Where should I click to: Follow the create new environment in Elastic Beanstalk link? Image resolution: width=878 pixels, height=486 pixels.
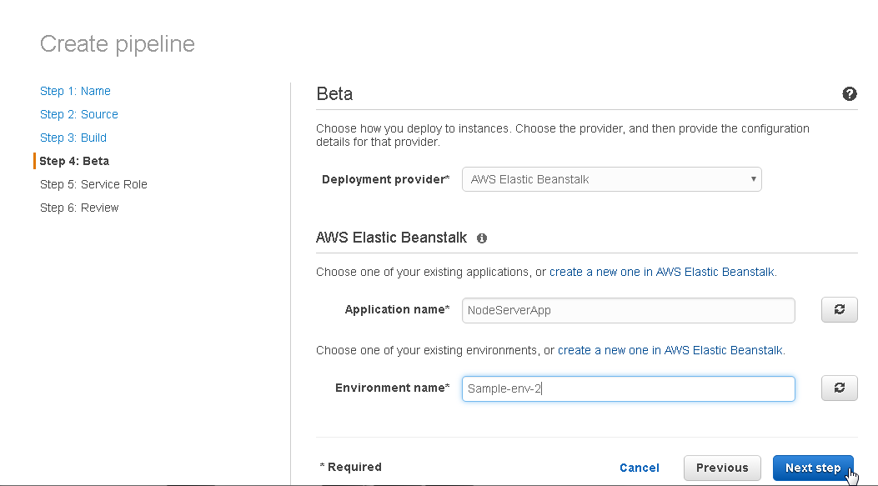click(670, 350)
